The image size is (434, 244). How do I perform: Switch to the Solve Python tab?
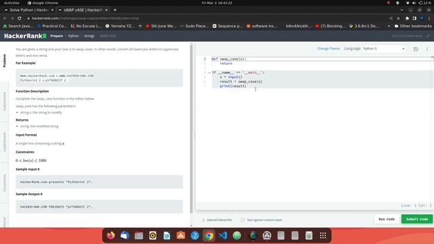click(28, 10)
